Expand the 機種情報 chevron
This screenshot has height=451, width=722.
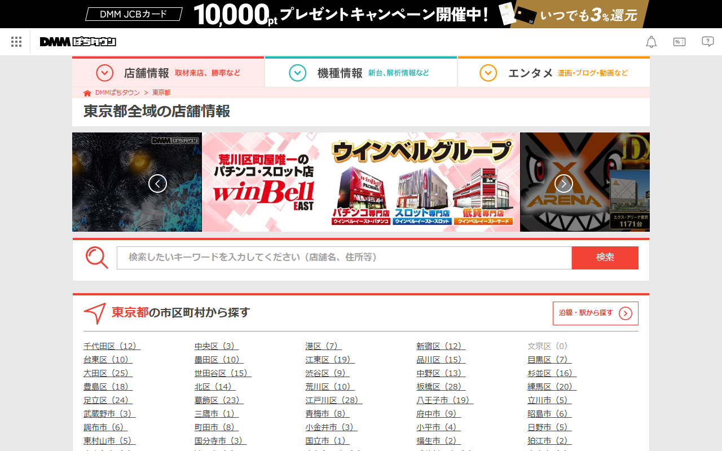pos(298,73)
